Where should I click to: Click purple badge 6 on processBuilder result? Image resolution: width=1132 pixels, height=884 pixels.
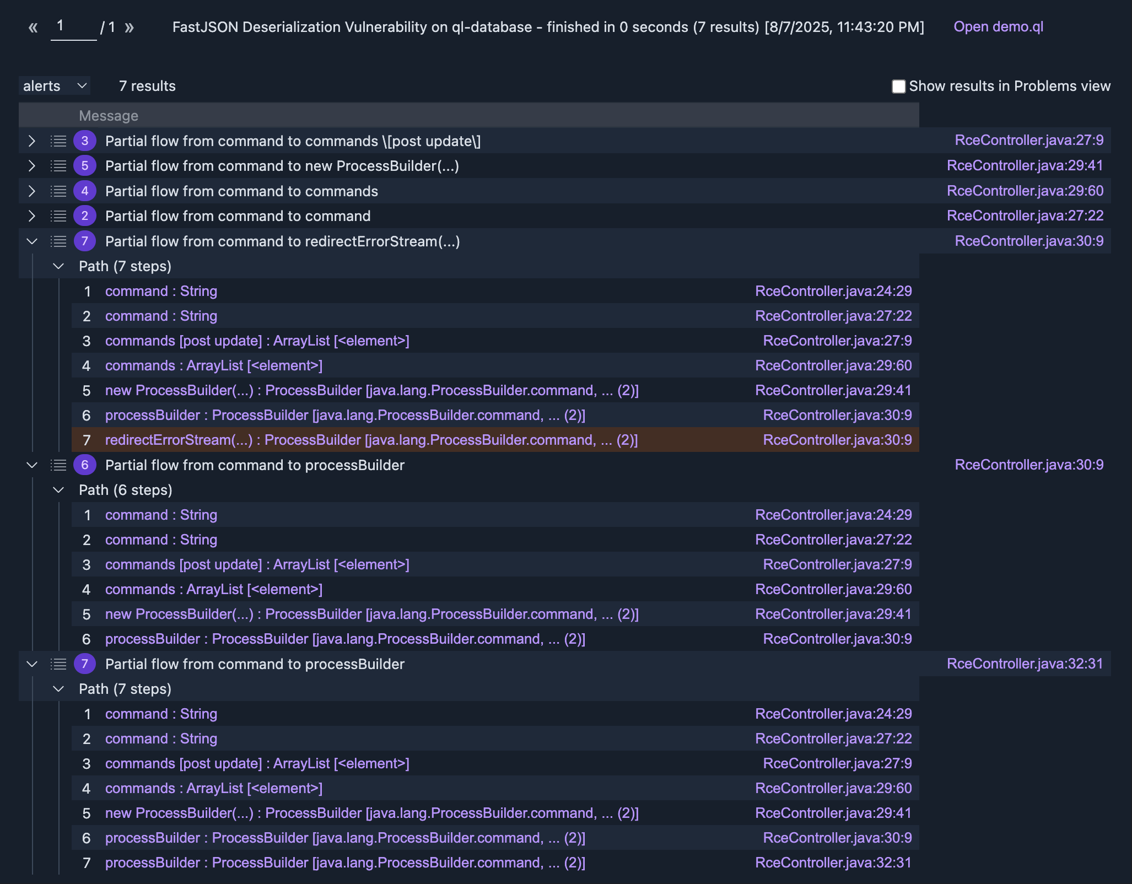84,465
